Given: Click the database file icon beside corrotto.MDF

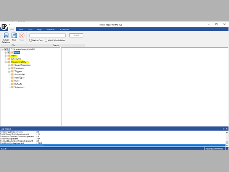Looking at the screenshot, I should [x=9, y=49].
